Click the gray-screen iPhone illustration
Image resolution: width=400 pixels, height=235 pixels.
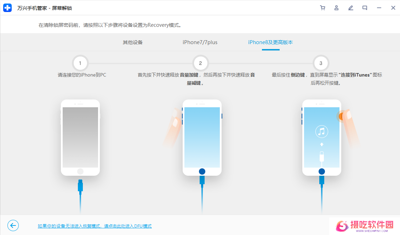80,137
